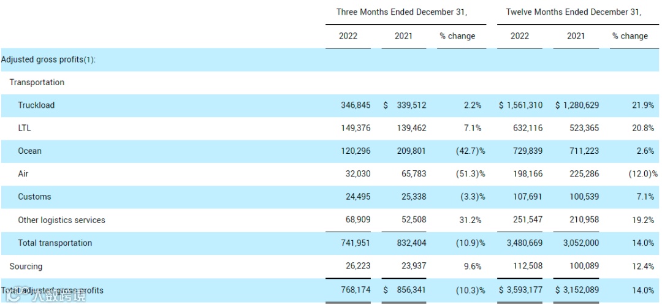662x307 pixels.
Task: Click the total value $ 3,593,177
Action: click(520, 290)
